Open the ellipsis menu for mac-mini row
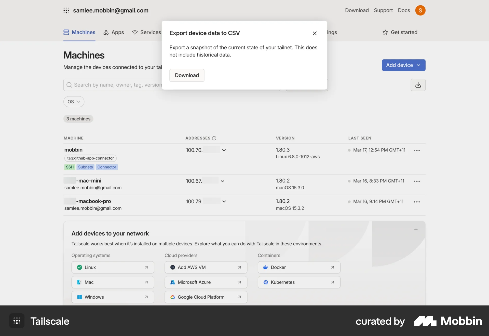 click(417, 181)
